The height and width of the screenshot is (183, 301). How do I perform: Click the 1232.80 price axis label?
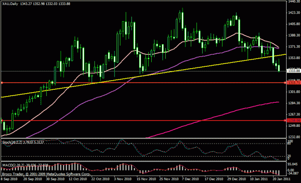(294, 137)
